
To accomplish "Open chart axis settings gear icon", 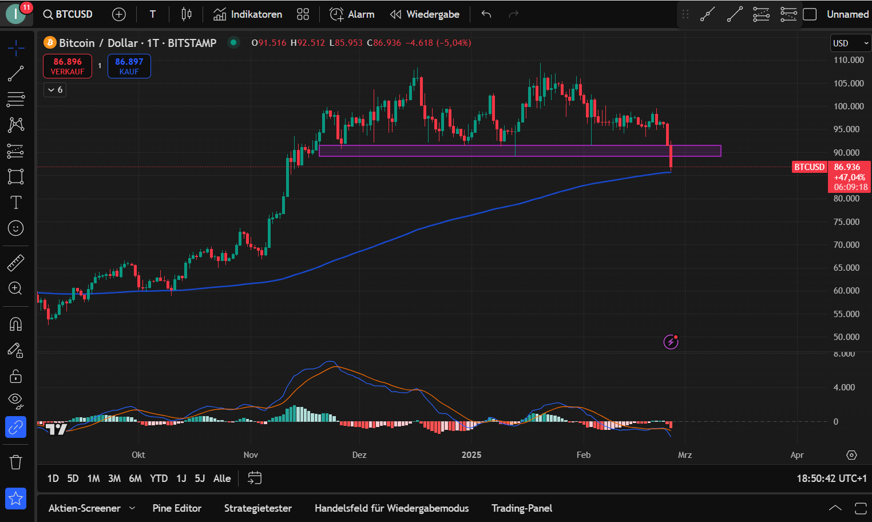I will [x=852, y=455].
